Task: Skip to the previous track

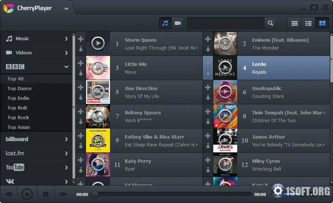Action: (x=9, y=194)
